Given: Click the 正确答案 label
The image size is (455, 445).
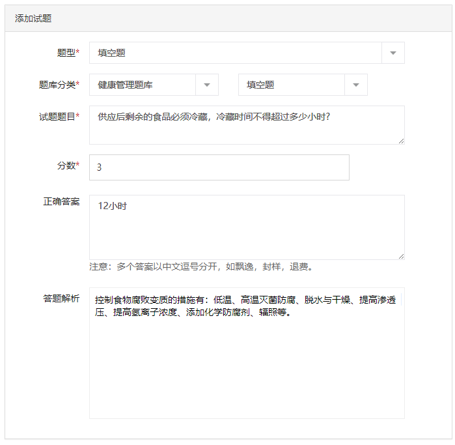Looking at the screenshot, I should coord(61,201).
